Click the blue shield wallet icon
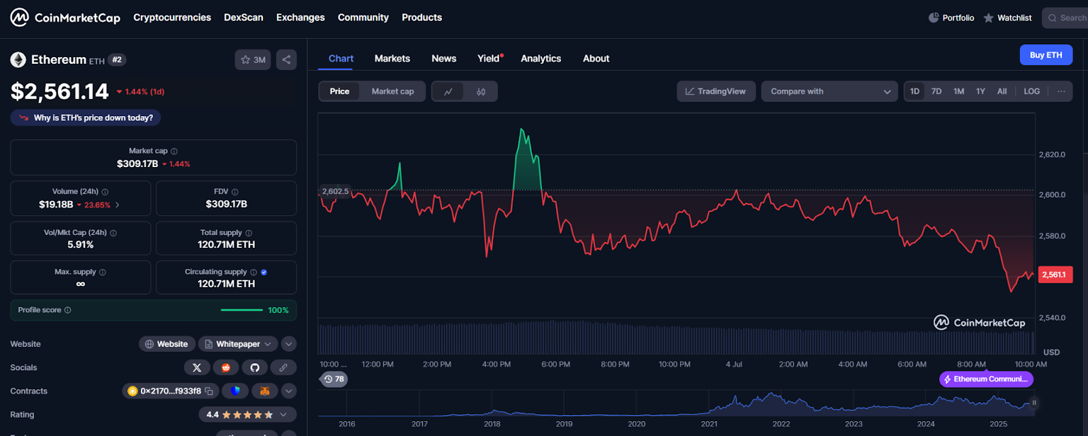 [x=235, y=391]
